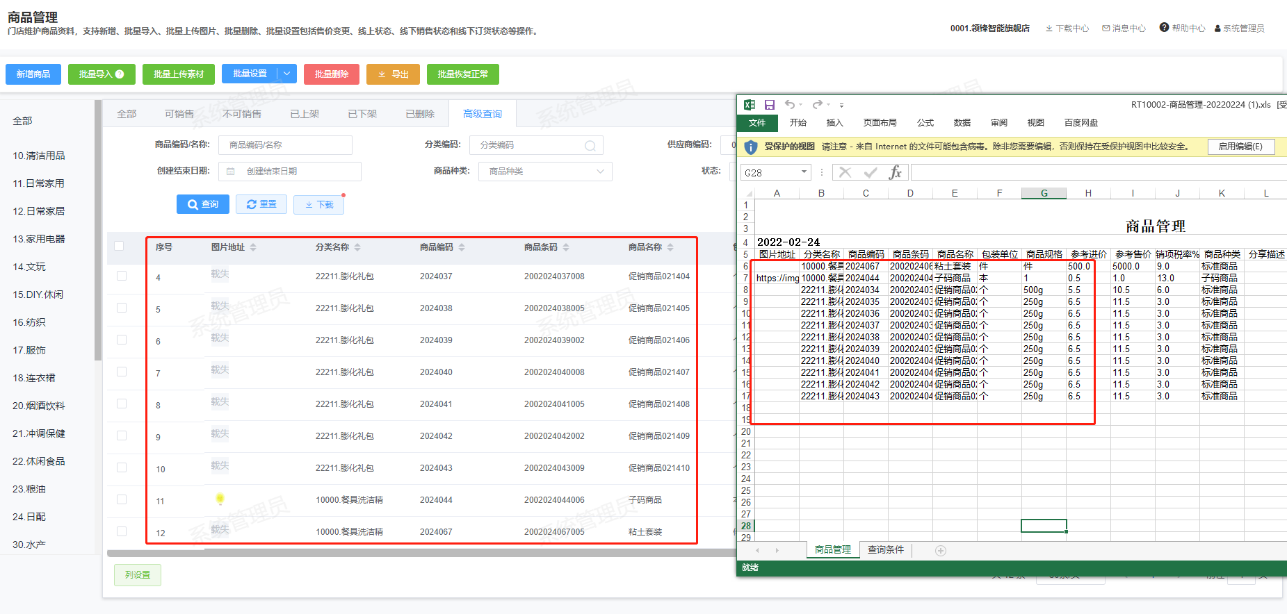Toggle the select-all header checkbox
Screen dimensions: 1287x614
(119, 246)
